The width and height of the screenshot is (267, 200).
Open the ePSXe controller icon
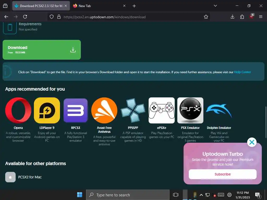162,110
